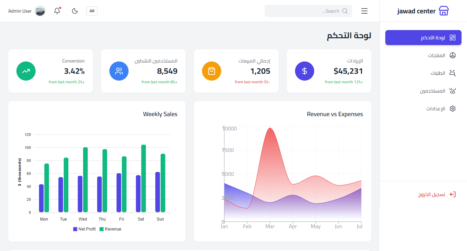Click the jawad center store logo
The width and height of the screenshot is (467, 251).
click(x=443, y=11)
